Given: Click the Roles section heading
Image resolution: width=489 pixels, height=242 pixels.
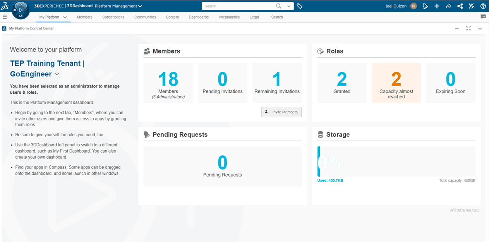Looking at the screenshot, I should click(335, 51).
